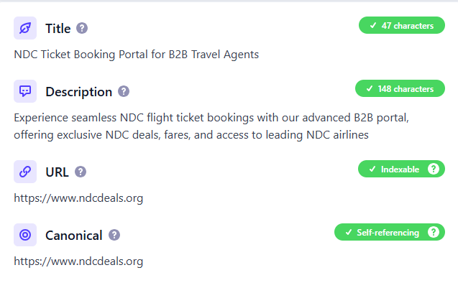Click question mark inside Indexable badge
This screenshot has width=458, height=288.
point(434,169)
